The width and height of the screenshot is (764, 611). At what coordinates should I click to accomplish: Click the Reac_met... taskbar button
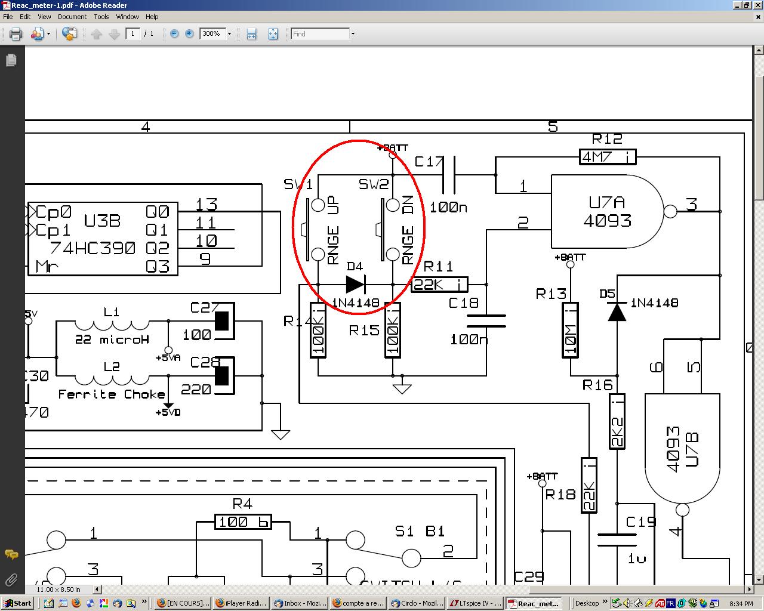pyautogui.click(x=534, y=603)
